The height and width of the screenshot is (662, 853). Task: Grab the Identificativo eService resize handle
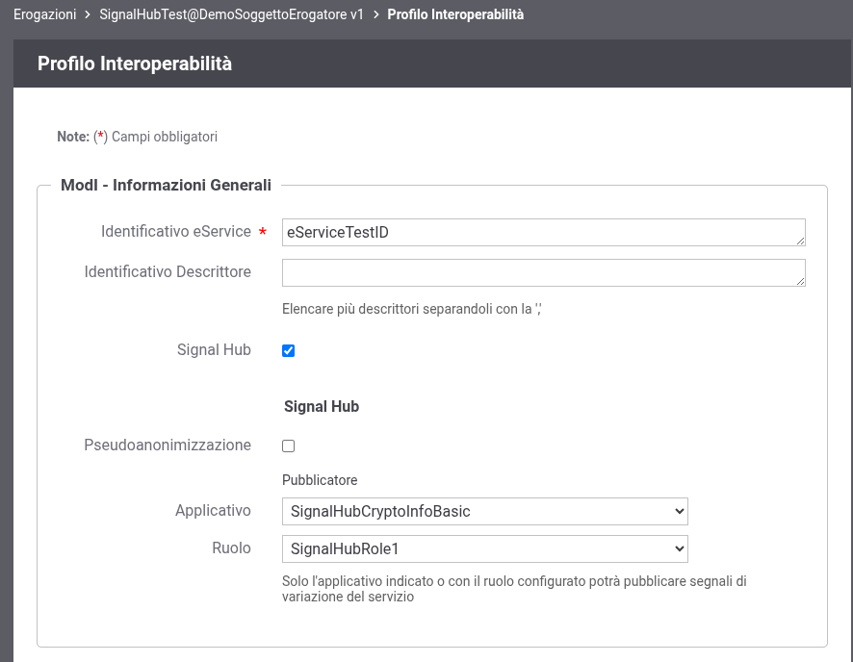[800, 241]
